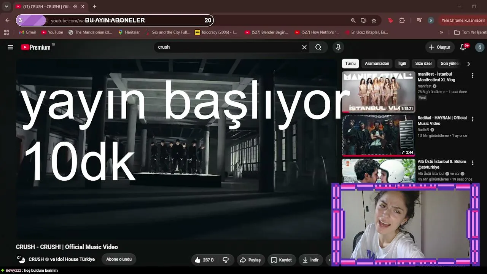487x274 pixels.
Task: Select the Size özel filter chip
Action: point(423,64)
